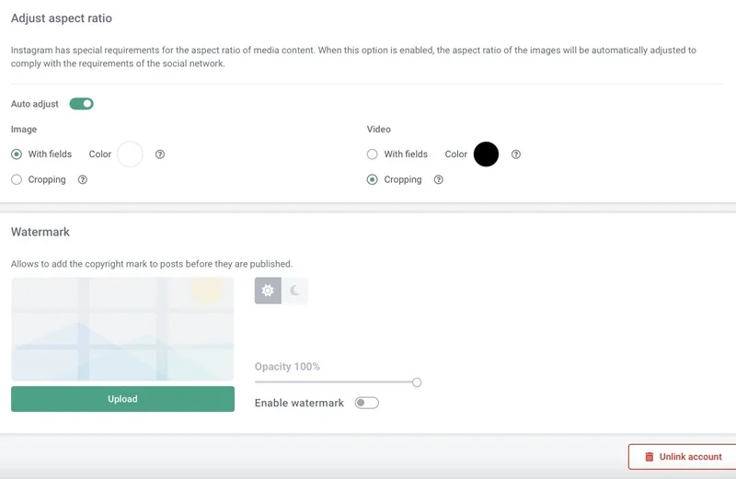Click the green Upload button
736x479 pixels.
pyautogui.click(x=122, y=399)
